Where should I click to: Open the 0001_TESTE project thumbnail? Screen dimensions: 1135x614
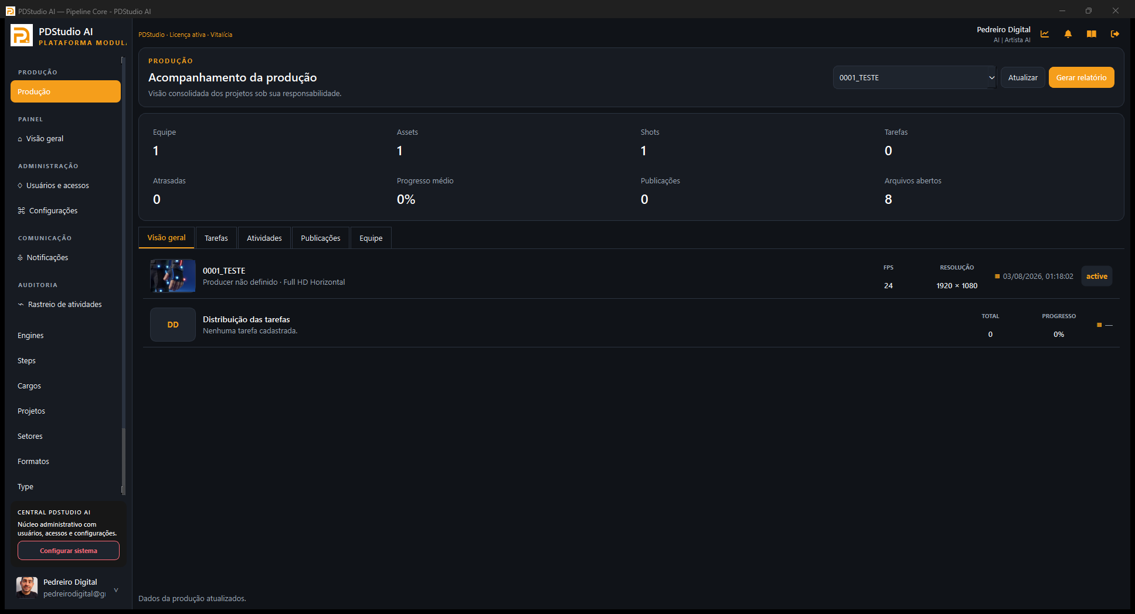coord(173,275)
